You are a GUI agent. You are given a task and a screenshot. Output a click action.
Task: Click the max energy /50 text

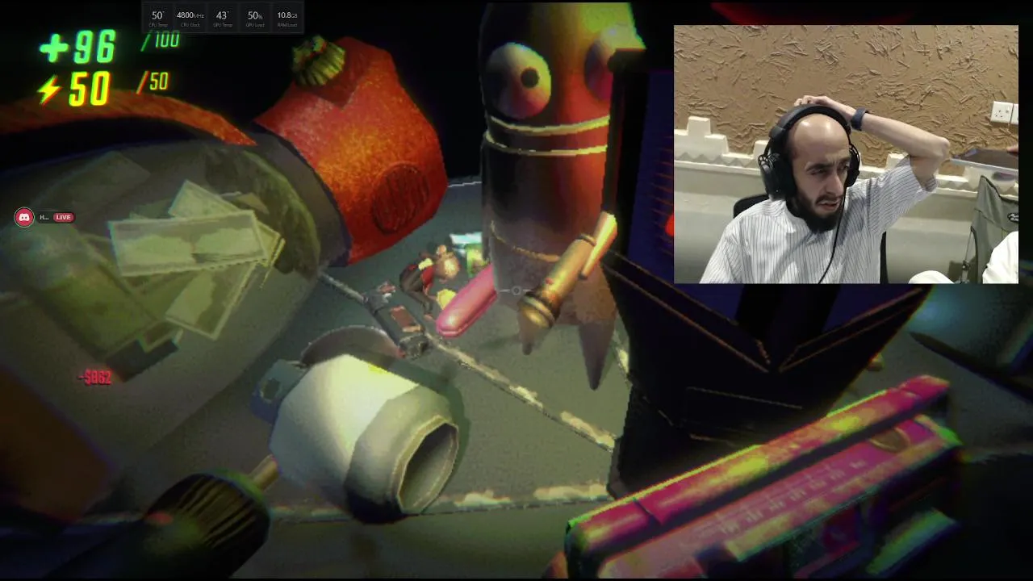tap(153, 82)
